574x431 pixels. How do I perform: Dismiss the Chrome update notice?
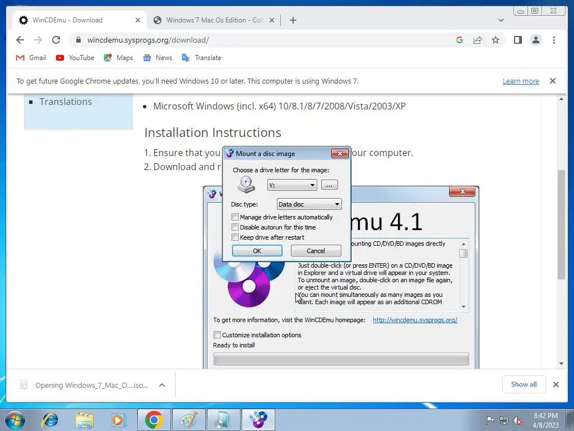point(553,81)
